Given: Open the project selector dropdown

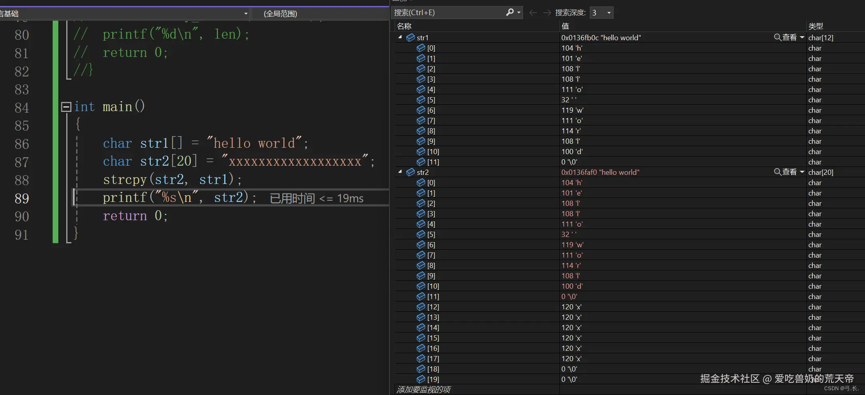Looking at the screenshot, I should [246, 14].
